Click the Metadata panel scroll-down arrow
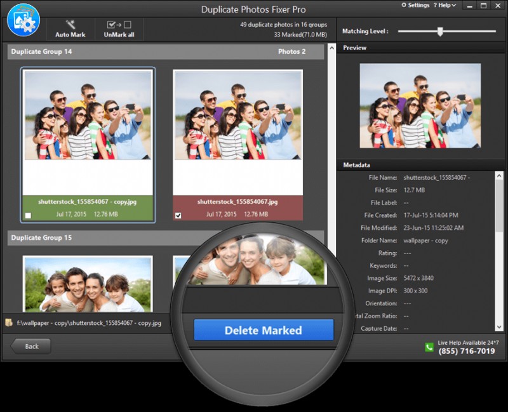This screenshot has height=412, width=508. [499, 327]
